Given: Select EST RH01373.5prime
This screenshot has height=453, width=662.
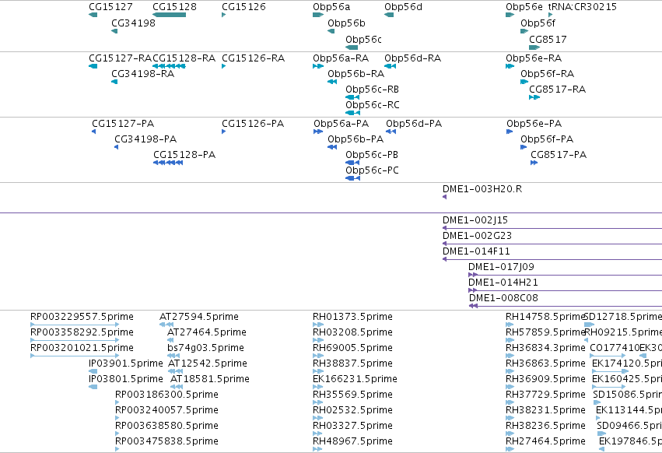Looking at the screenshot, I should [352, 317].
